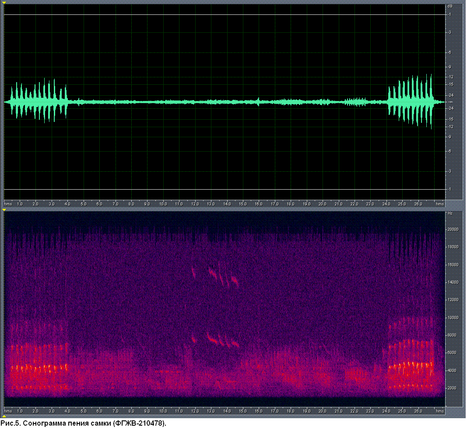Select the yellow playhead marker below spectrogram ruler

tap(4, 416)
